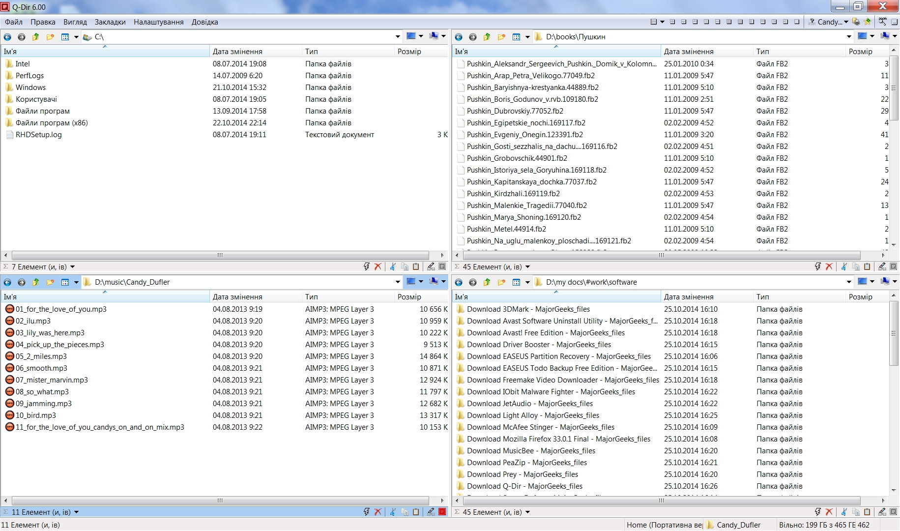This screenshot has width=900, height=531.
Task: Sort Candy_Dufler pane by Тип column
Action: 348,297
